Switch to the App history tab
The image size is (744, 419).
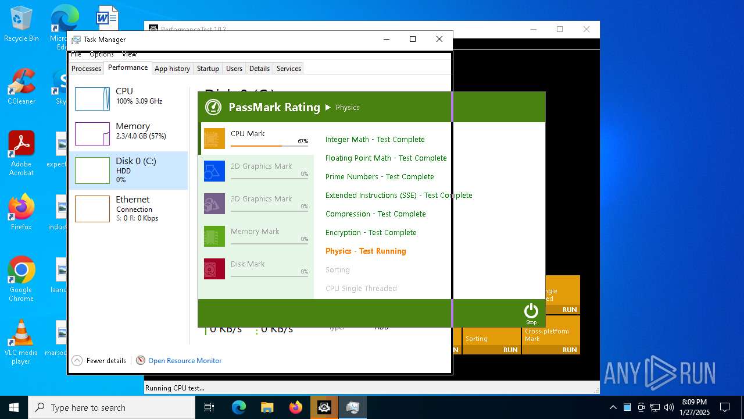pyautogui.click(x=172, y=69)
